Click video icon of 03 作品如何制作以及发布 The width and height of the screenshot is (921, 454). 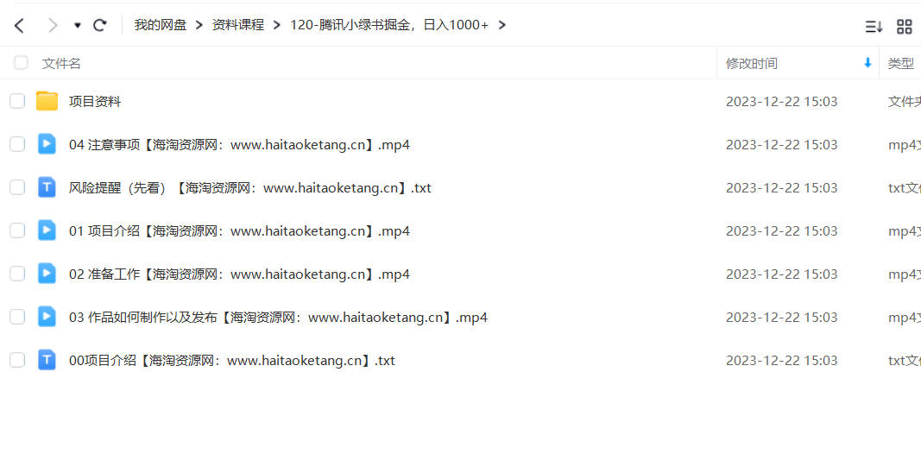(47, 317)
